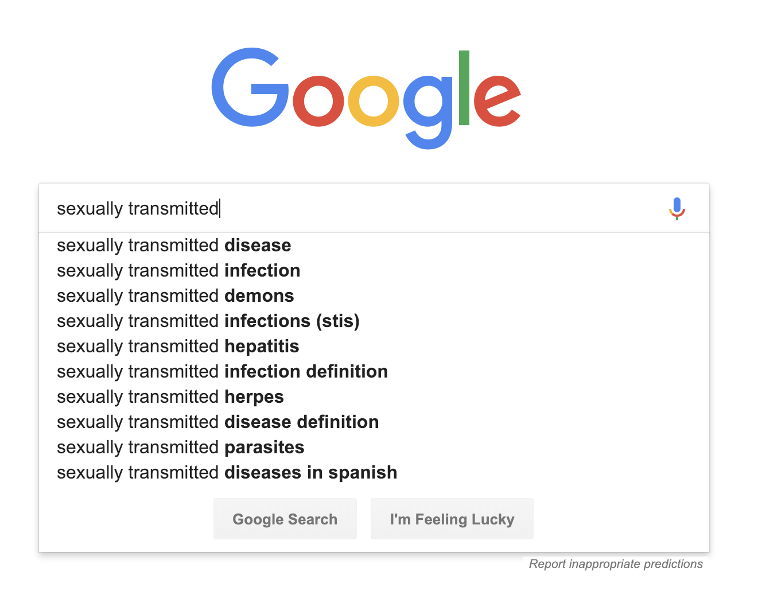
Task: Click the Google logo
Action: click(x=366, y=99)
